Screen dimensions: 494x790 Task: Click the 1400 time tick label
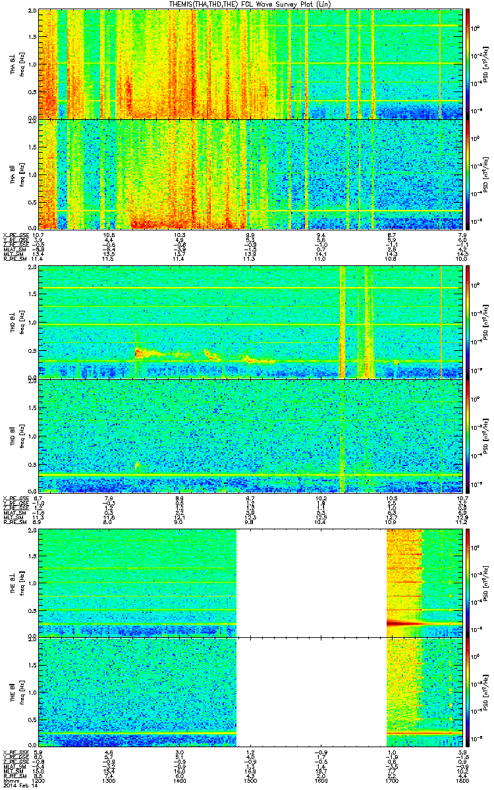click(179, 779)
